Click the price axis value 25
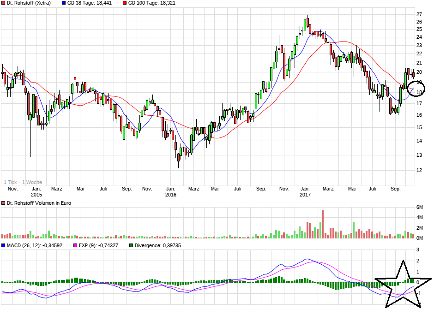434x309 pixels. [x=419, y=30]
